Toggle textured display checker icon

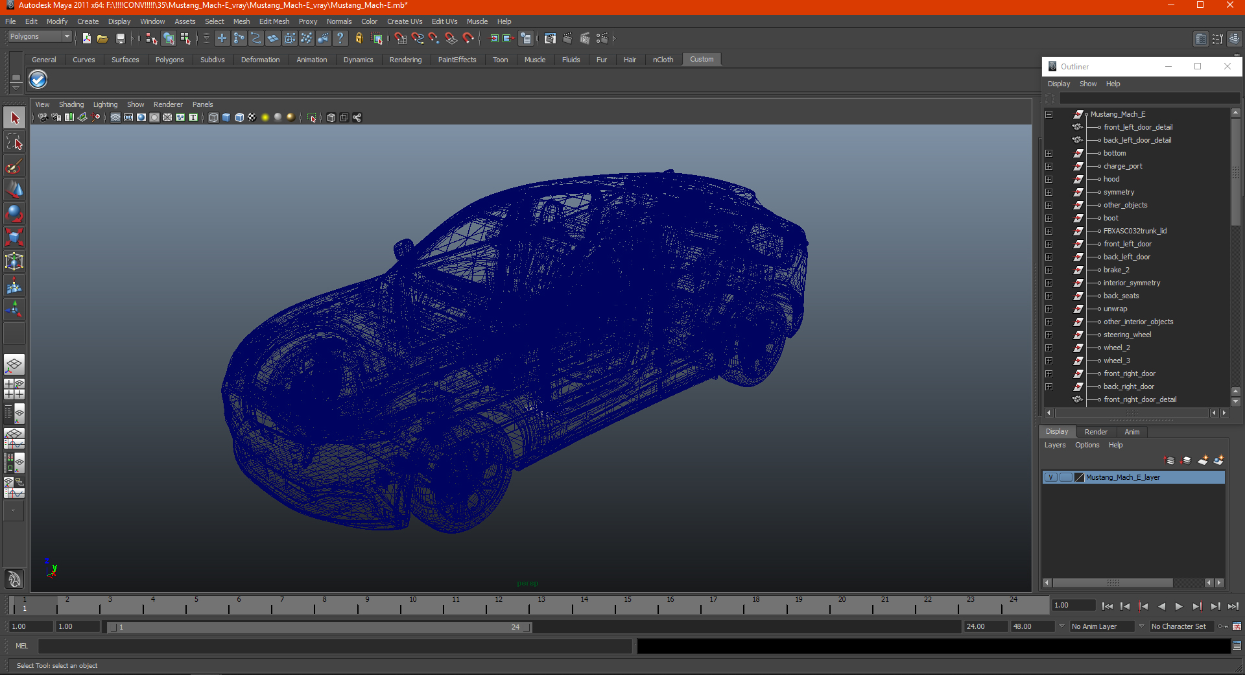[252, 117]
